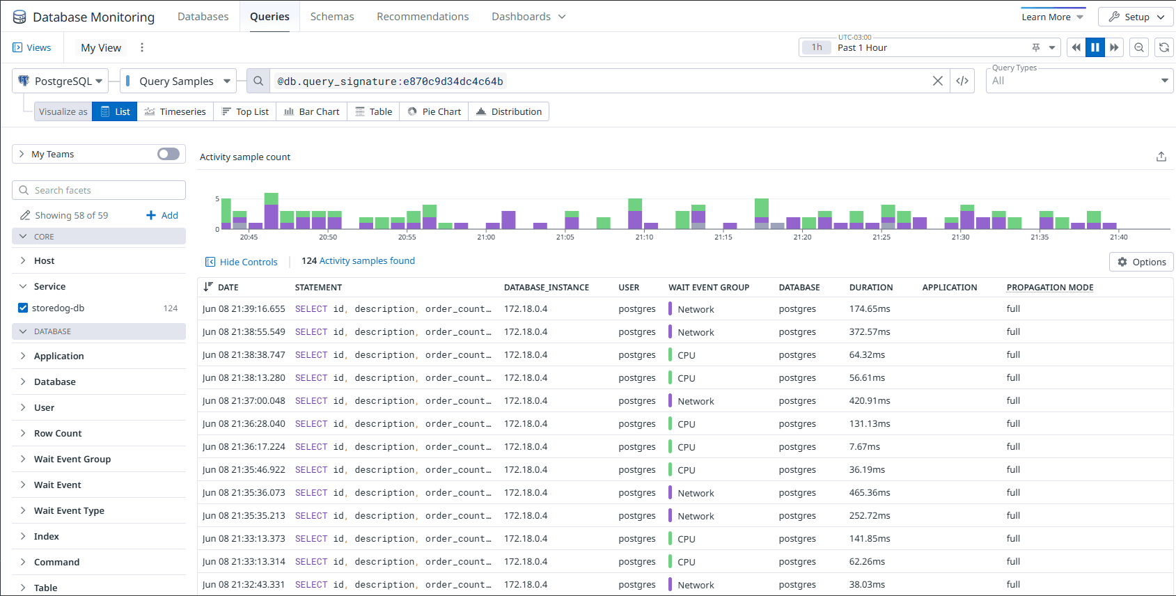Viewport: 1176px width, 596px height.
Task: Pause live updates
Action: (x=1095, y=47)
